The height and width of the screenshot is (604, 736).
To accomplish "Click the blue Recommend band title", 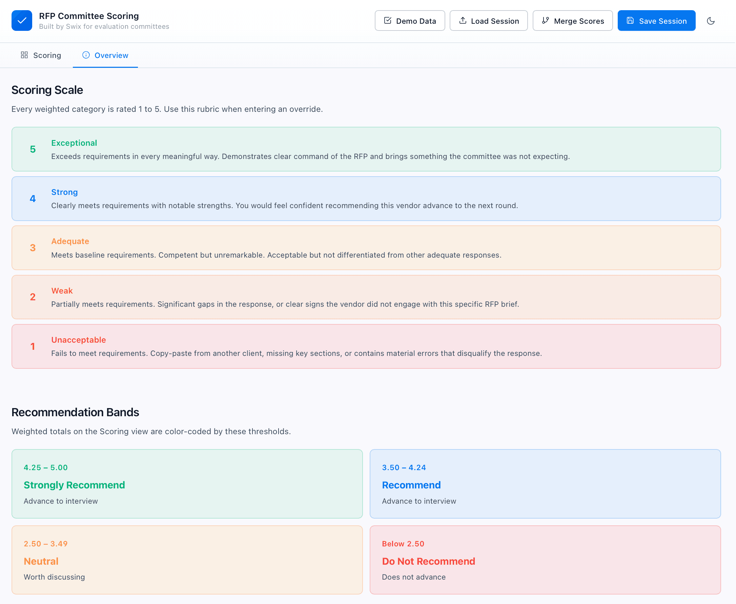I will tap(411, 485).
